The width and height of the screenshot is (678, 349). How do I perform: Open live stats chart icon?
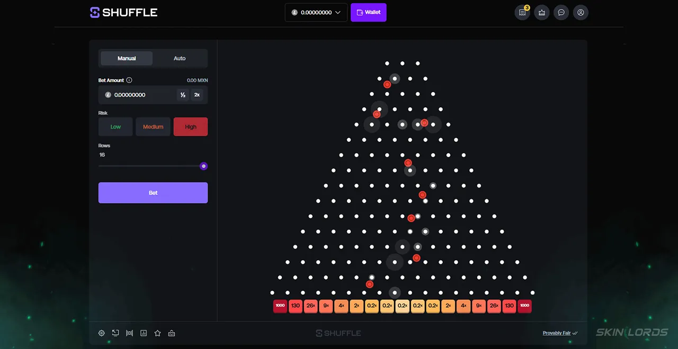tap(144, 333)
